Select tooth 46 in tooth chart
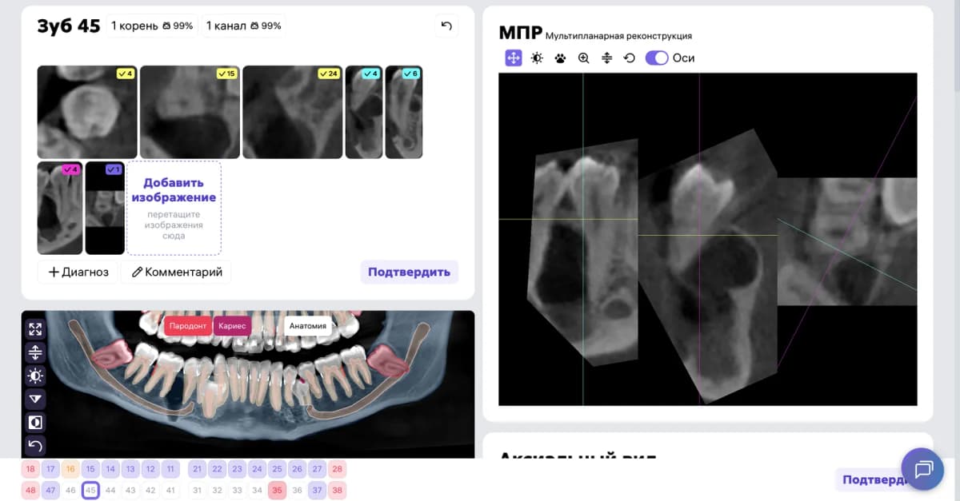The height and width of the screenshot is (501, 960). coord(70,491)
